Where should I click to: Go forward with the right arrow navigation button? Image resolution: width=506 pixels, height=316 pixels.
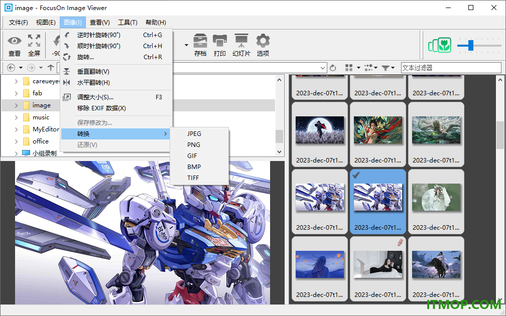point(31,68)
